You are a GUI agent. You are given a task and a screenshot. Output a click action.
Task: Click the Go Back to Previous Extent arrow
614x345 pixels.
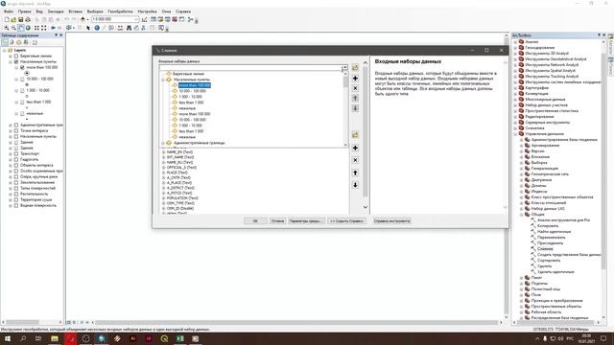(x=53, y=28)
